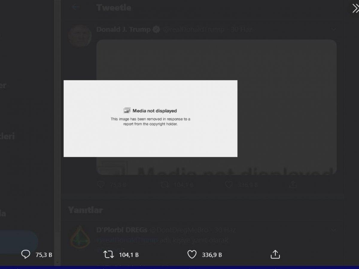Open the Donald J. Trump profile name link
This screenshot has width=359, height=269.
click(124, 29)
